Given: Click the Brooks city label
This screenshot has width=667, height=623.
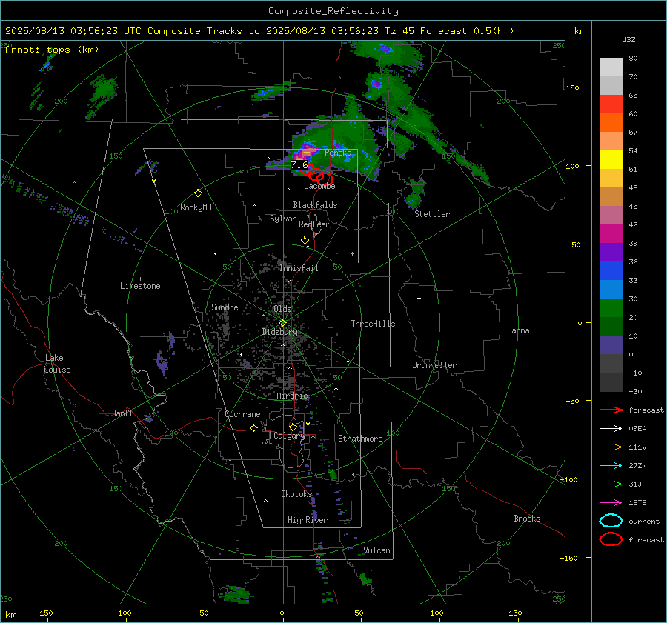Looking at the screenshot, I should pyautogui.click(x=527, y=519).
